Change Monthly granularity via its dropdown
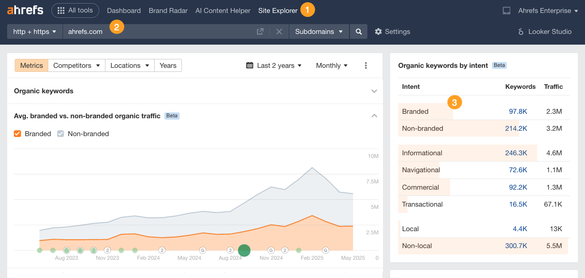The image size is (585, 278). click(x=331, y=65)
